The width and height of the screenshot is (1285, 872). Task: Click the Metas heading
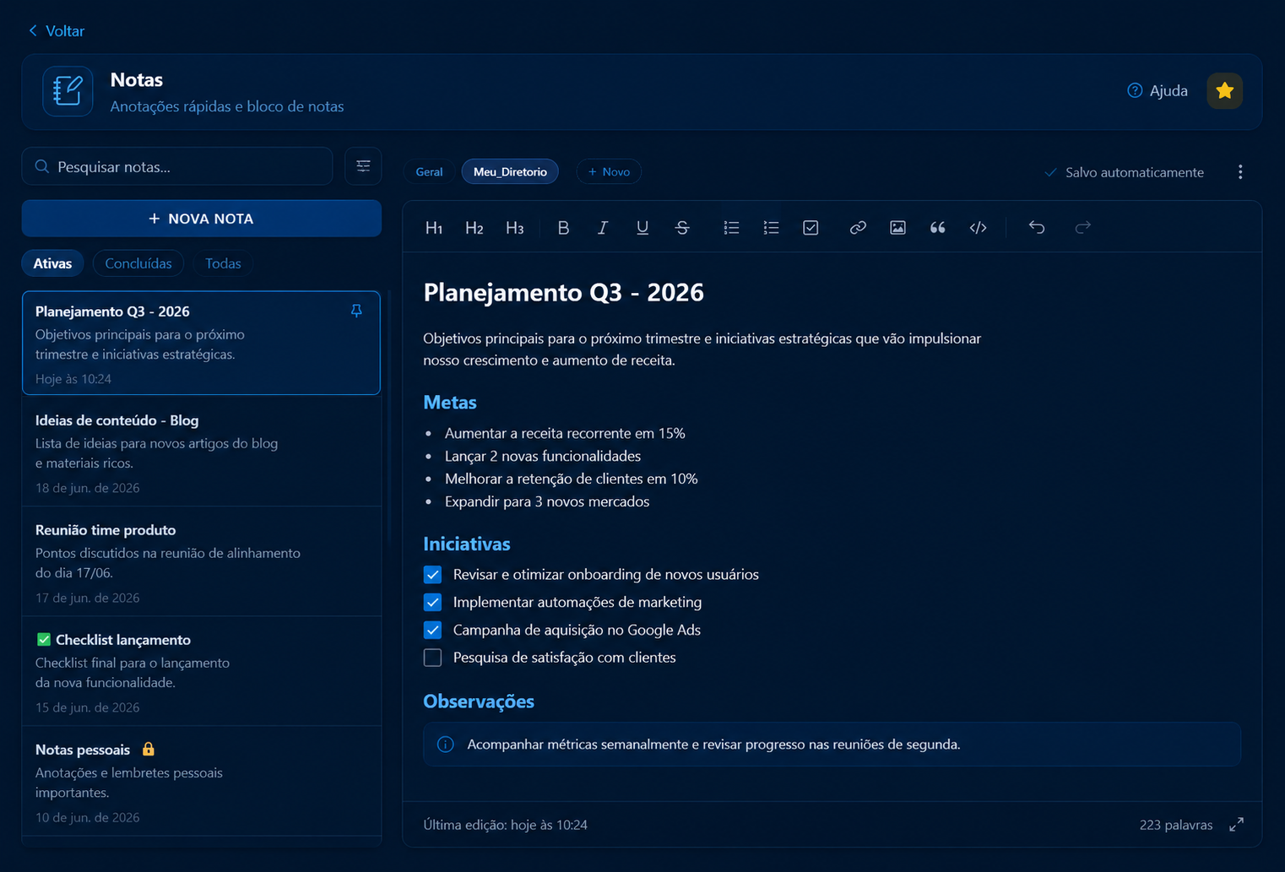(x=450, y=403)
